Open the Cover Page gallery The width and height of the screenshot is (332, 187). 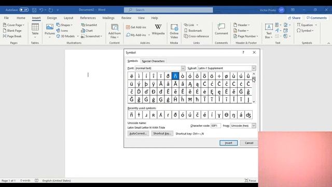pyautogui.click(x=14, y=25)
